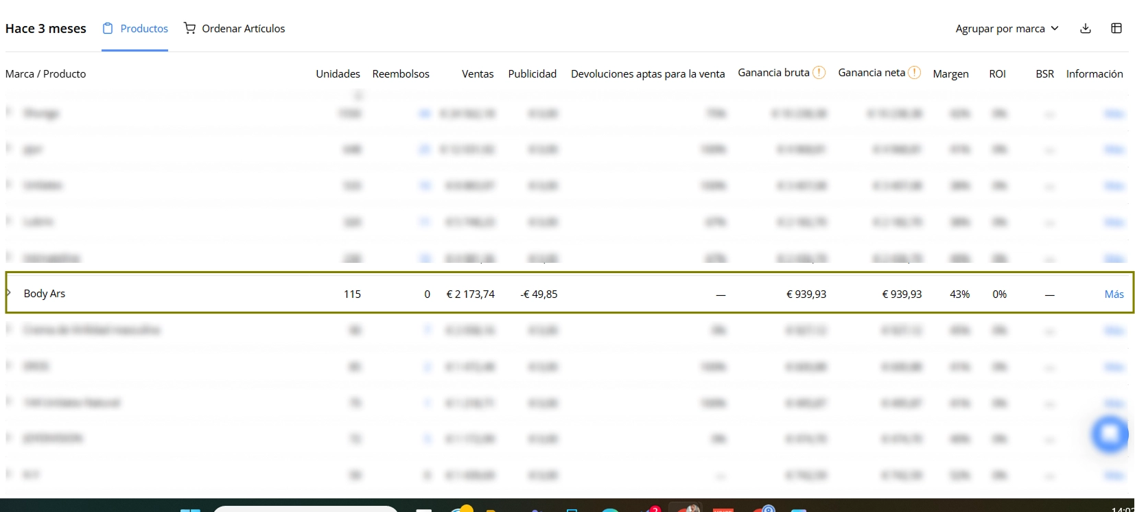
Task: Click the Ganancia bruta column header
Action: pos(773,73)
